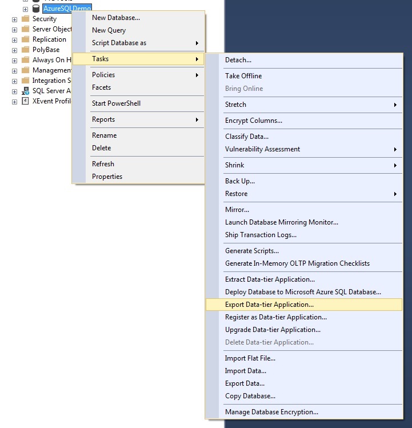Select Extract Data-tier Application...

click(304, 279)
